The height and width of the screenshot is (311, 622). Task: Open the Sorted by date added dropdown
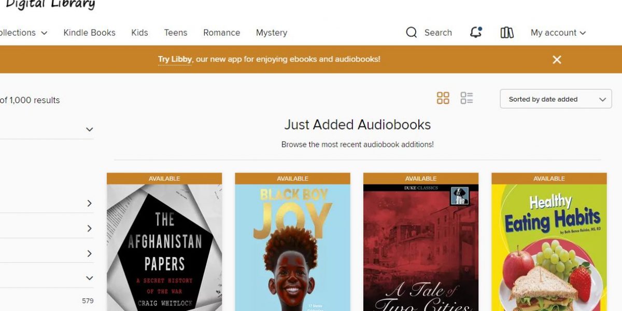click(556, 99)
